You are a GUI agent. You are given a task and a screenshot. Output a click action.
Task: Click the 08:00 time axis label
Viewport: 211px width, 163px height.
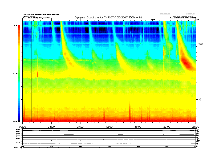pyautogui.click(x=80, y=127)
